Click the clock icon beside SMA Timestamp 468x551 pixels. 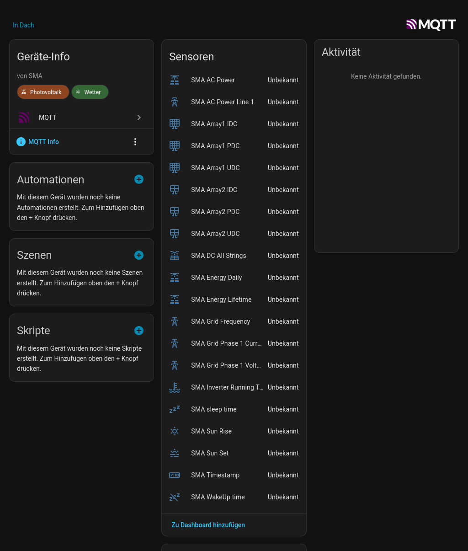click(175, 475)
